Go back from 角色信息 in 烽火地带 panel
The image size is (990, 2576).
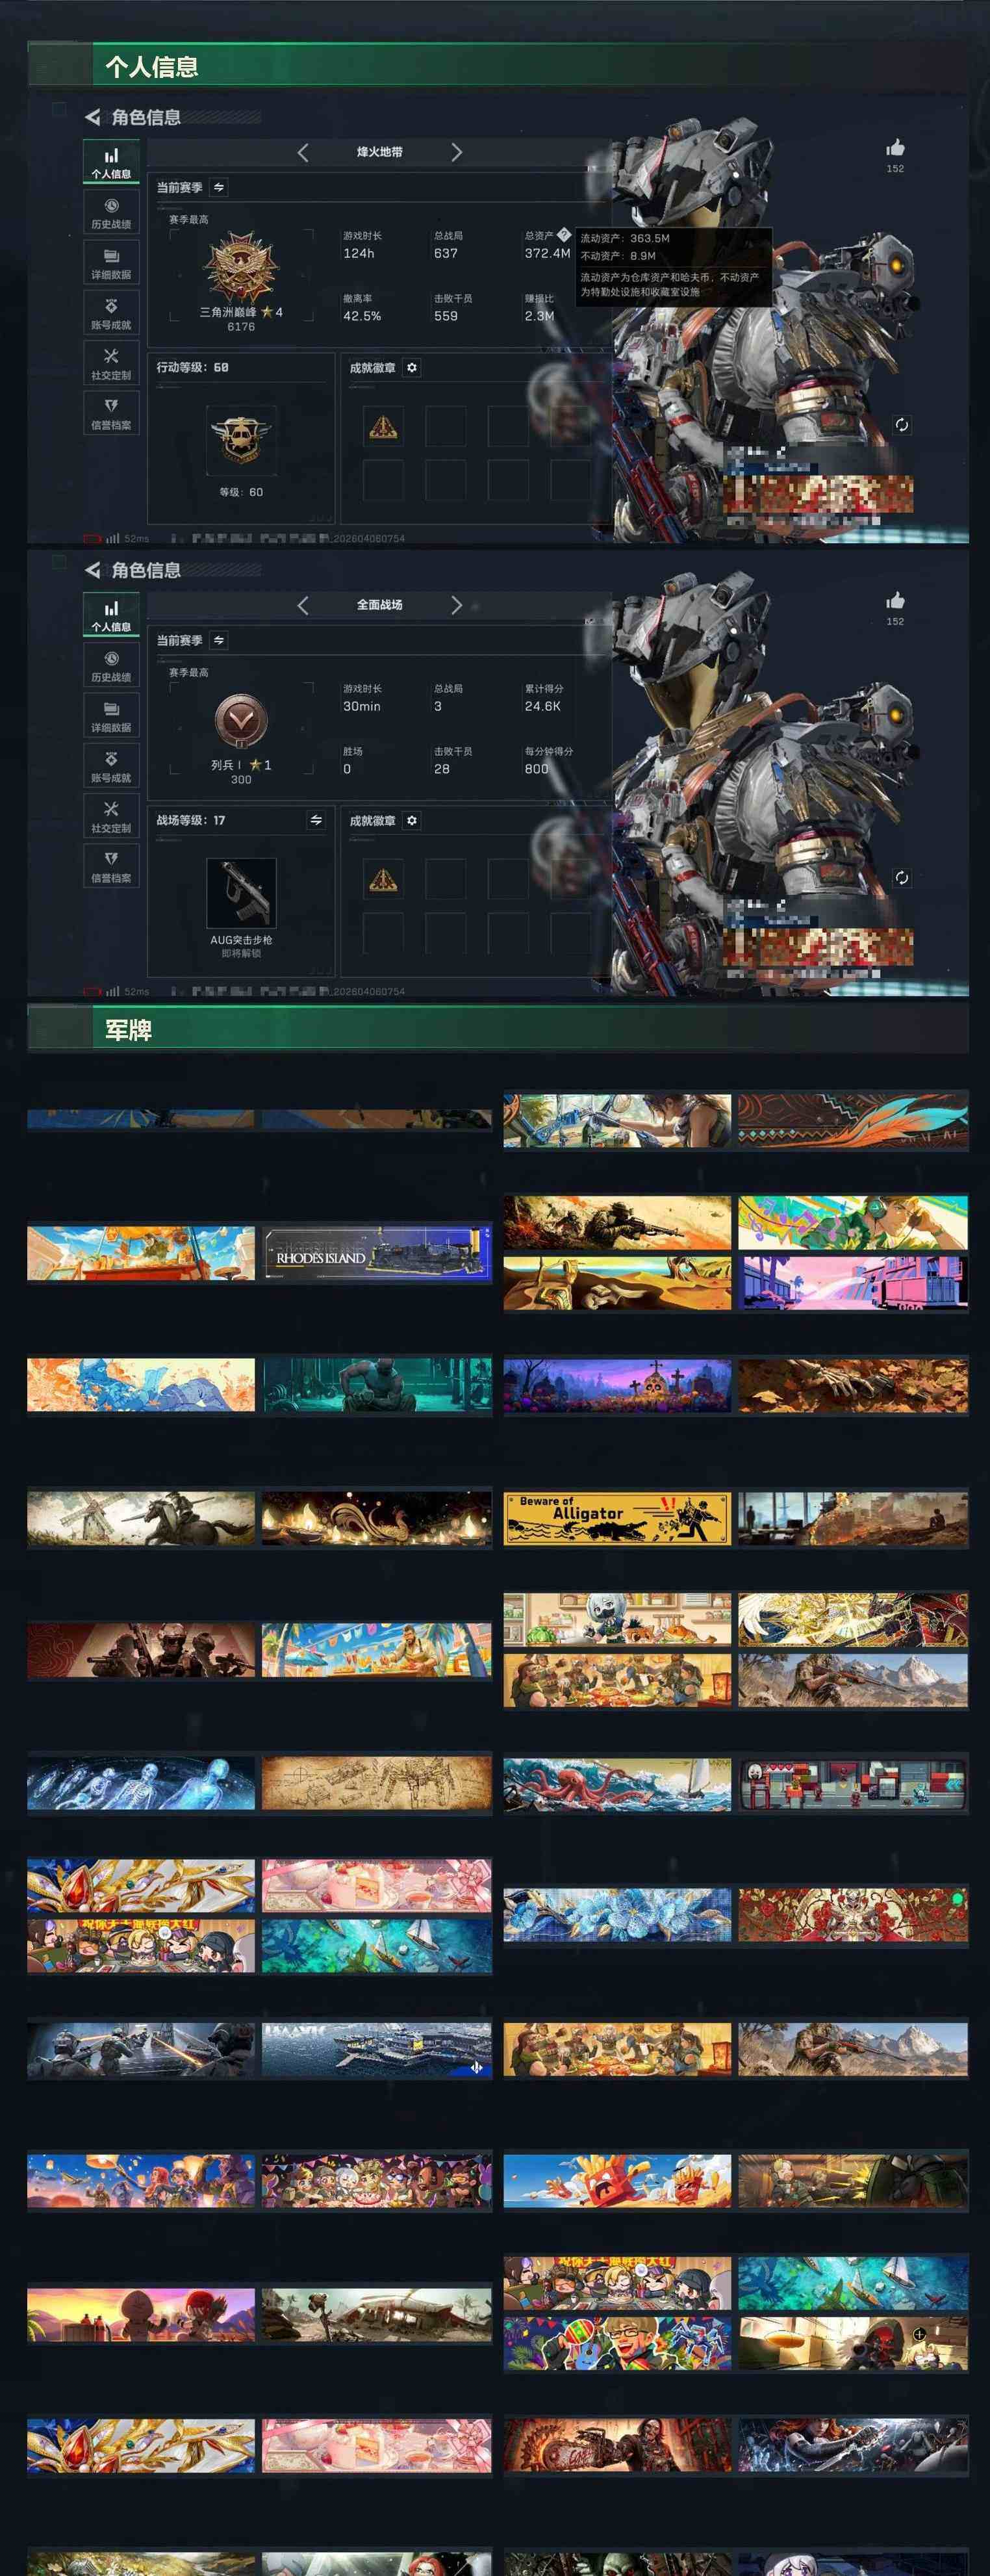pyautogui.click(x=92, y=117)
